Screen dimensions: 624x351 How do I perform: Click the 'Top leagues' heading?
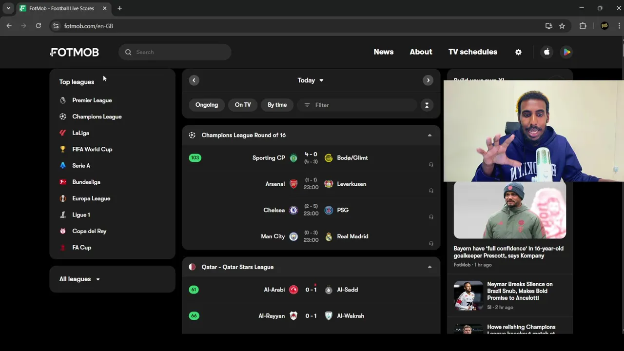click(x=77, y=82)
